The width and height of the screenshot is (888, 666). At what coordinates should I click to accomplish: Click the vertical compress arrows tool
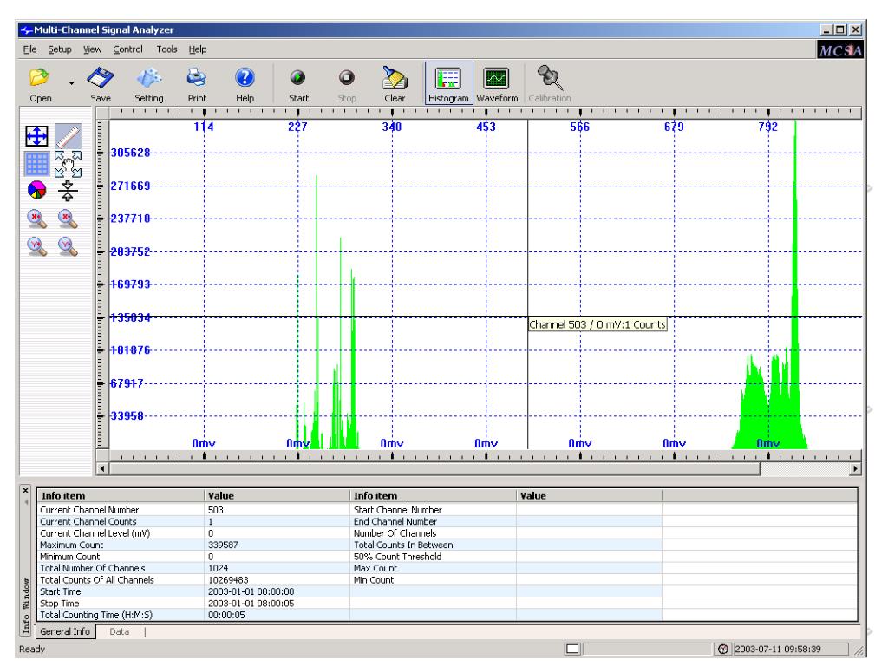(68, 191)
